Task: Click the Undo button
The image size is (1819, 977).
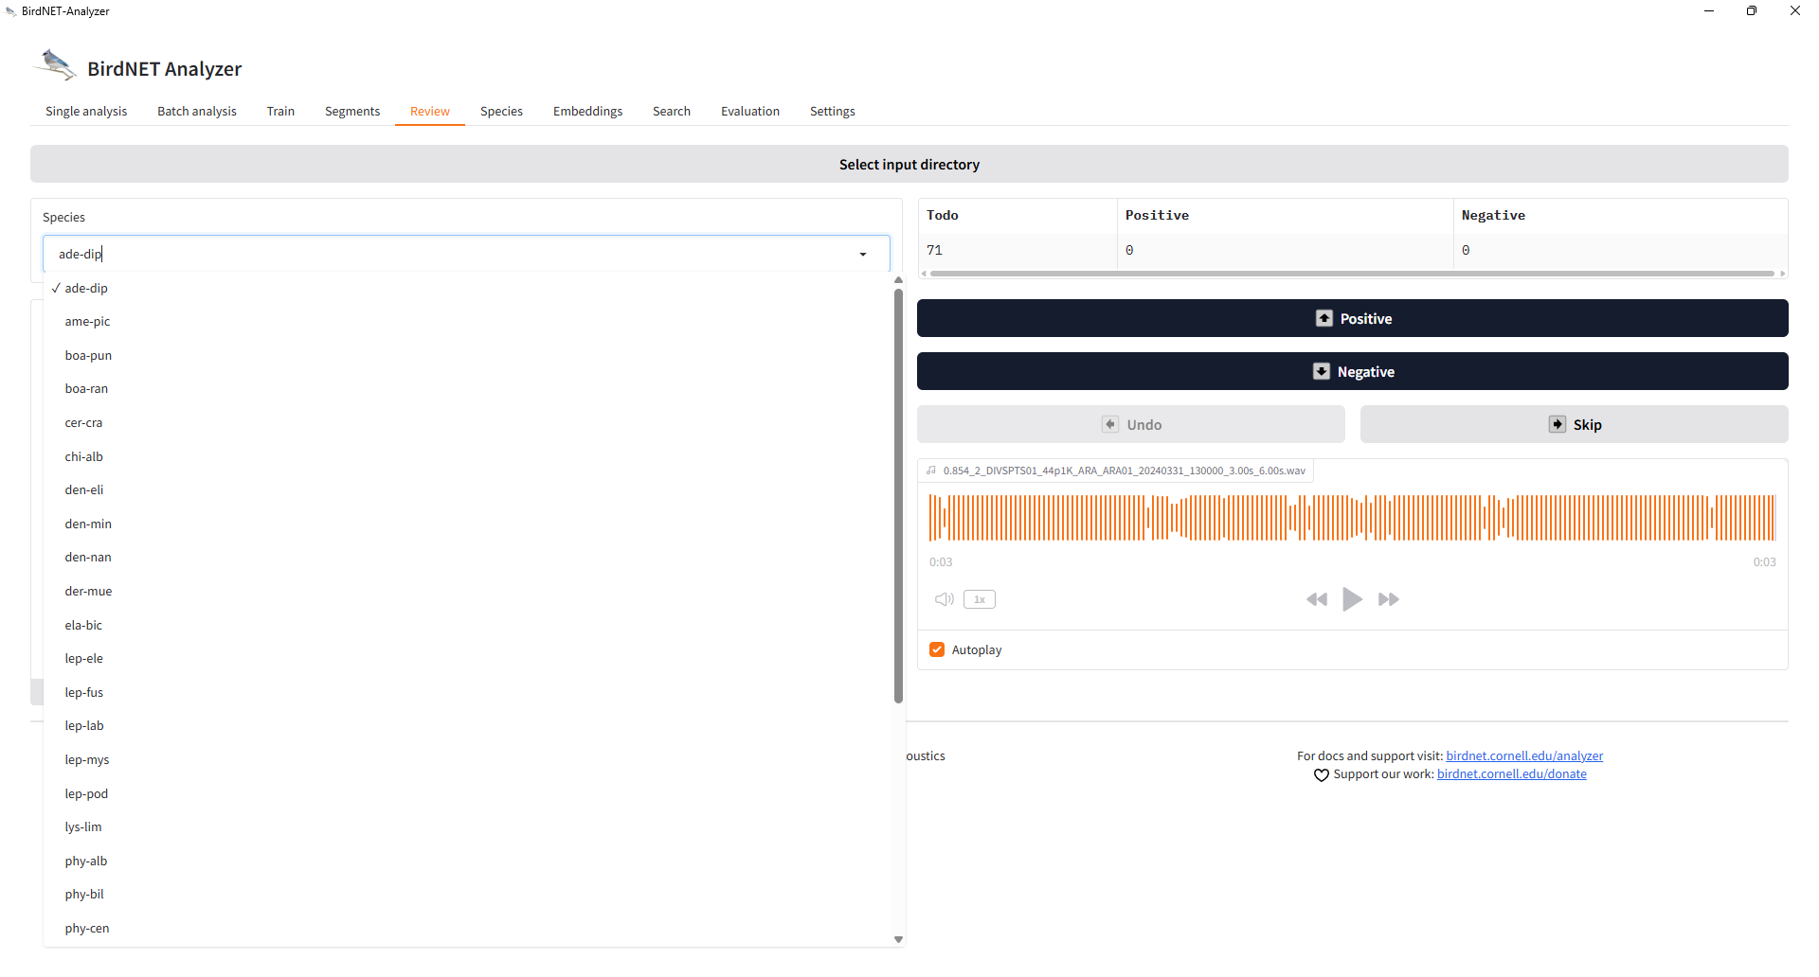Action: [1130, 424]
